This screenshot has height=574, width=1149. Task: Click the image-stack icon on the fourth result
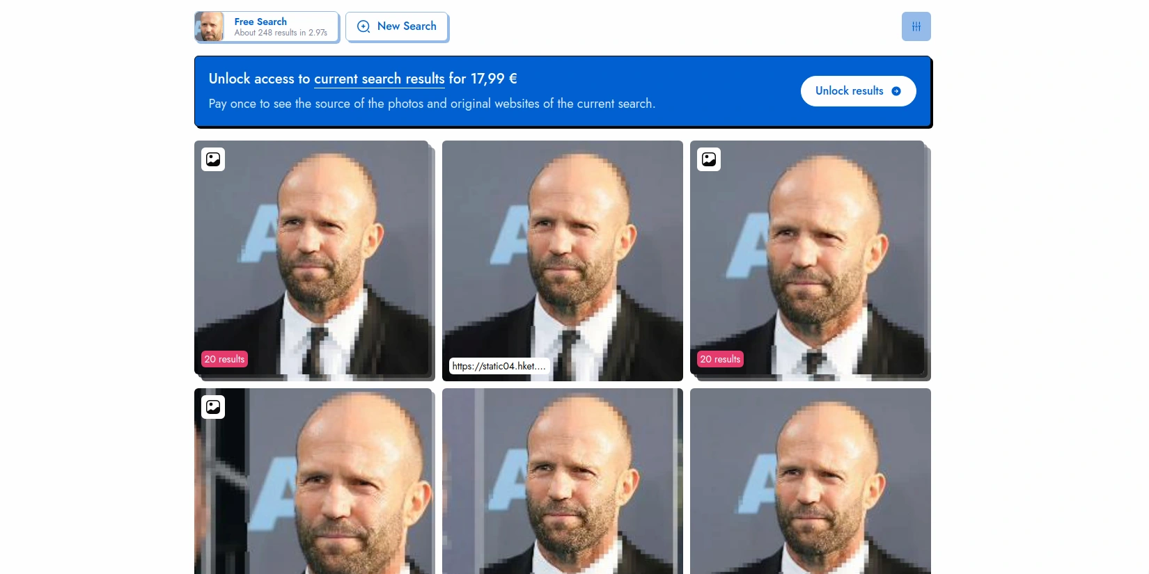(213, 407)
